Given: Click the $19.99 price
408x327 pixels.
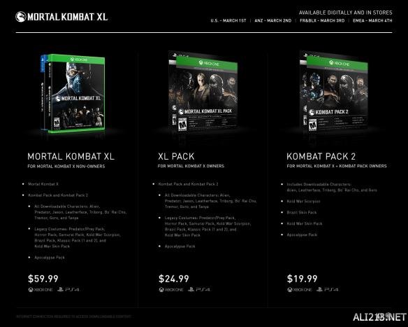Looking at the screenshot, I should (x=302, y=279).
